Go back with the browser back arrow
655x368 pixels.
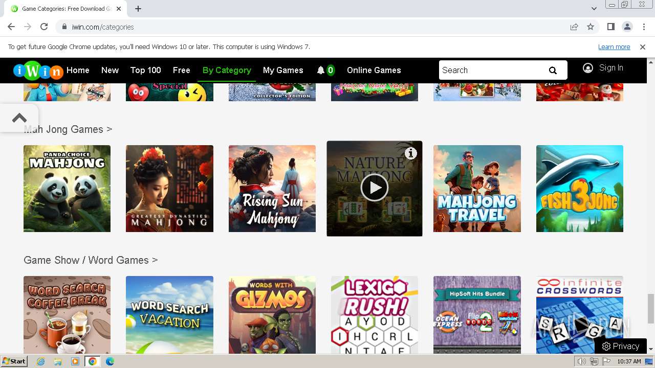click(11, 27)
